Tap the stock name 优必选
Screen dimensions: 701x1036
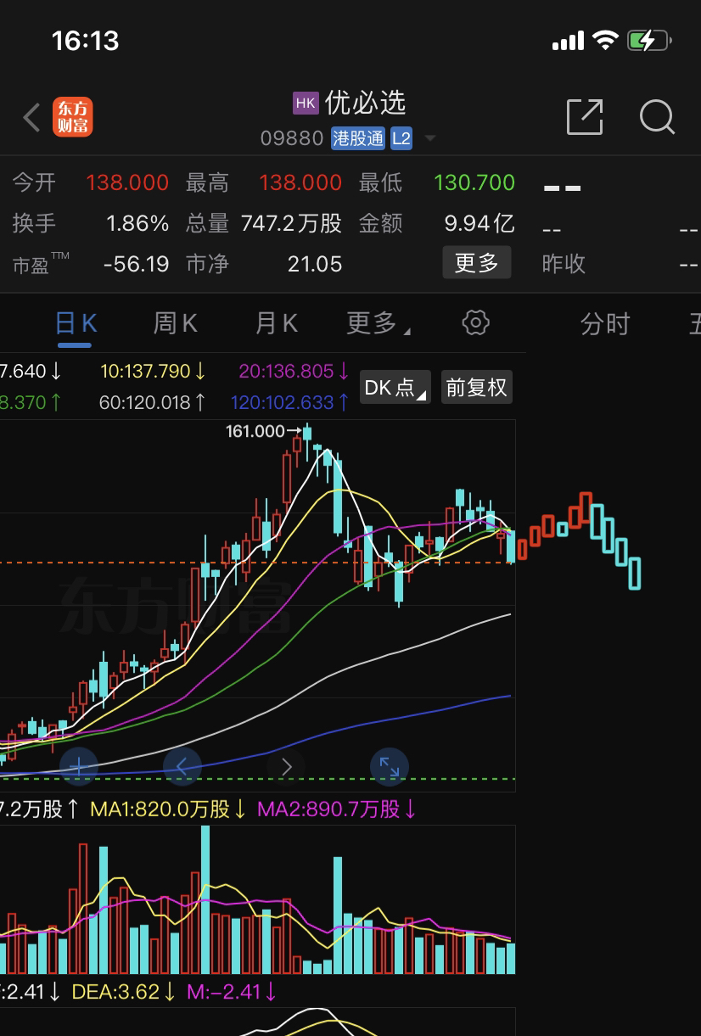pos(366,104)
